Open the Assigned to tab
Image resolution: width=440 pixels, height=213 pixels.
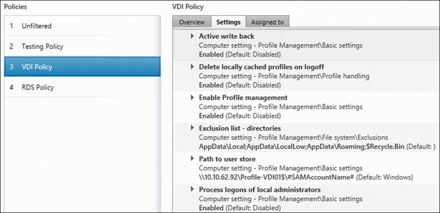coord(267,22)
